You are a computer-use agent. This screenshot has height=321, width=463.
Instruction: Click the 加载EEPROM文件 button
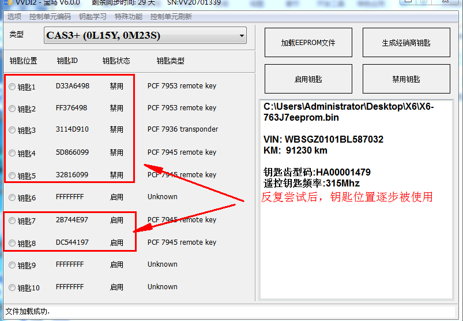[x=308, y=43]
